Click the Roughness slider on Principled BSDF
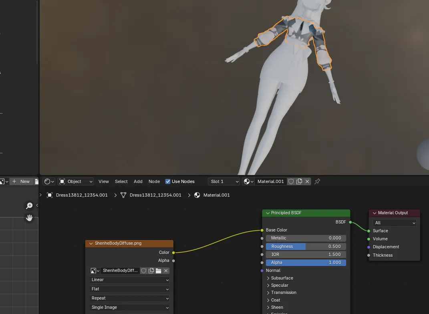The height and width of the screenshot is (314, 429). pos(306,246)
